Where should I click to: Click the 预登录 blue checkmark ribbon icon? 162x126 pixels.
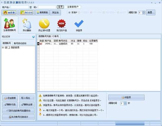tap(79, 25)
